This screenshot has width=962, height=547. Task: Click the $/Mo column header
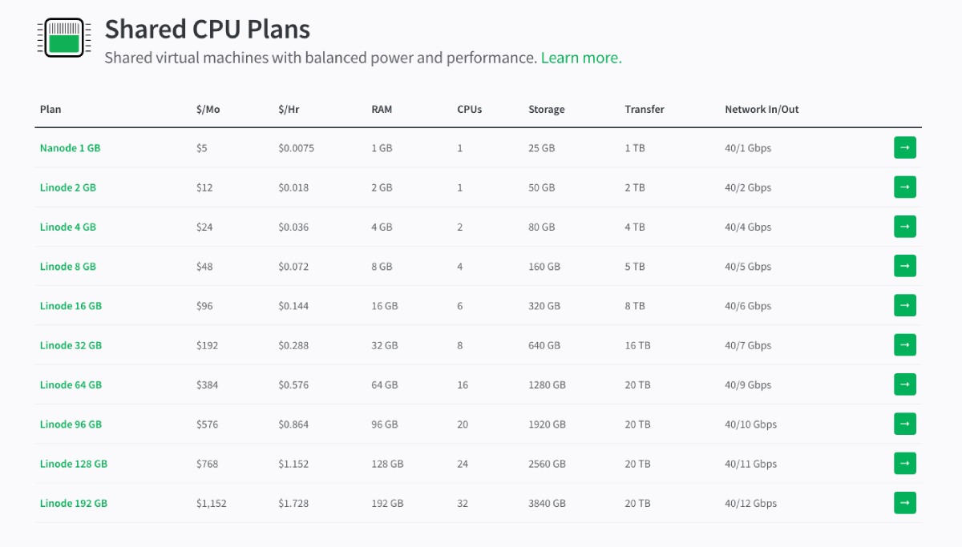(208, 110)
